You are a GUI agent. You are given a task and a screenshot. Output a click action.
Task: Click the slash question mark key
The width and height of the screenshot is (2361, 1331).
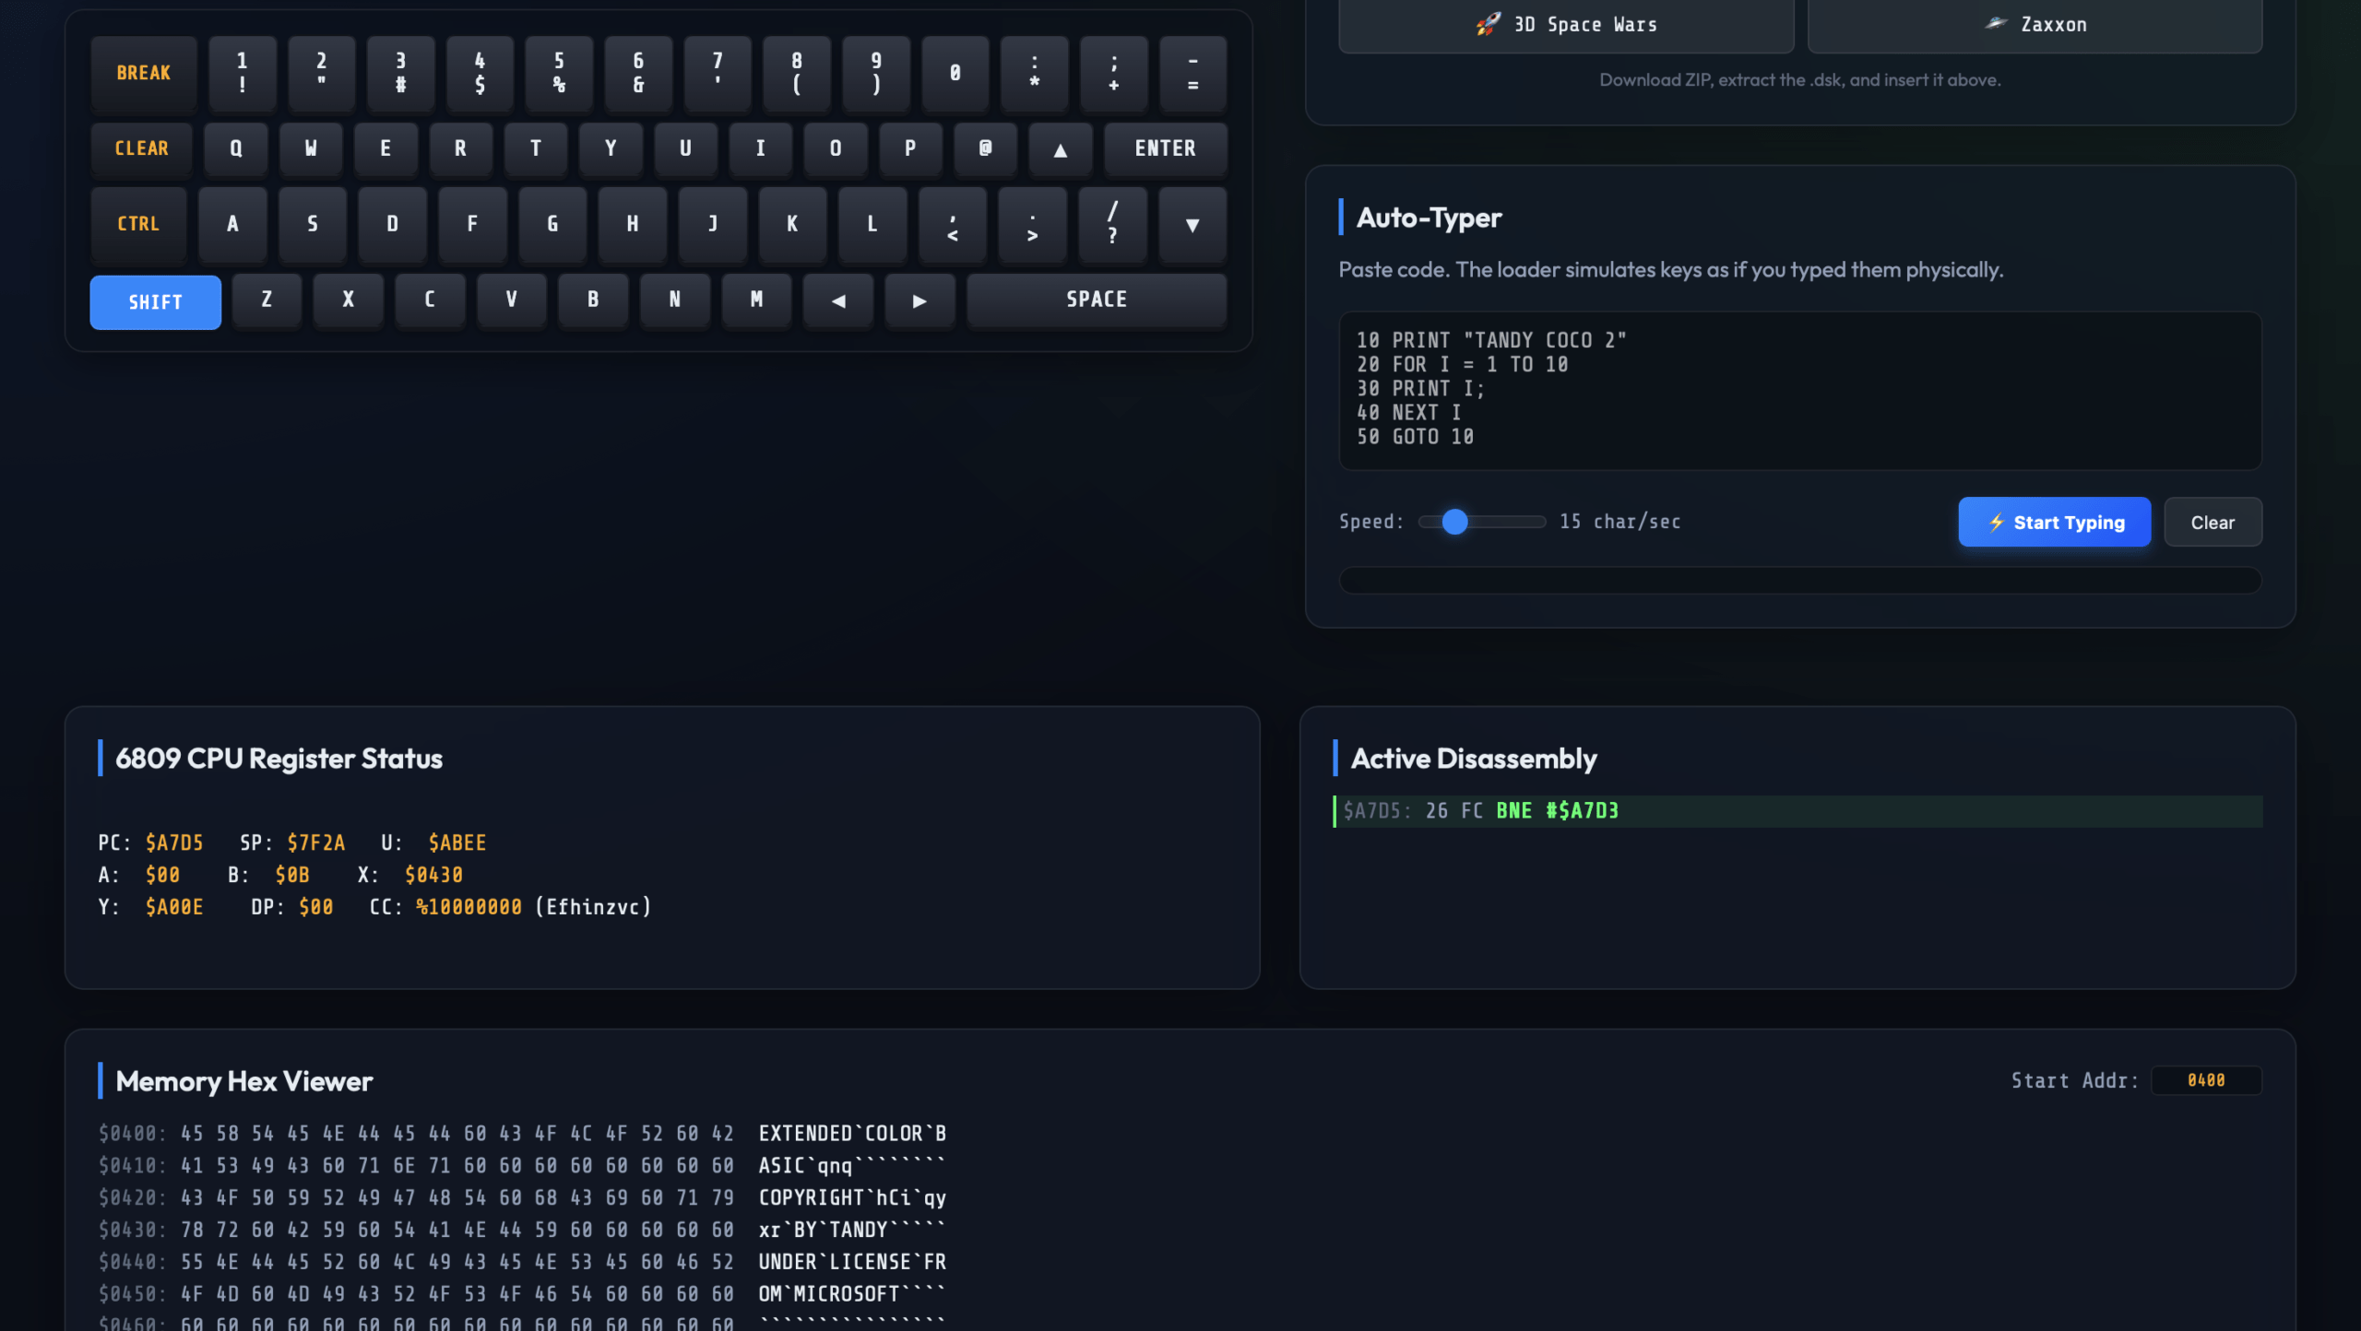pos(1113,224)
